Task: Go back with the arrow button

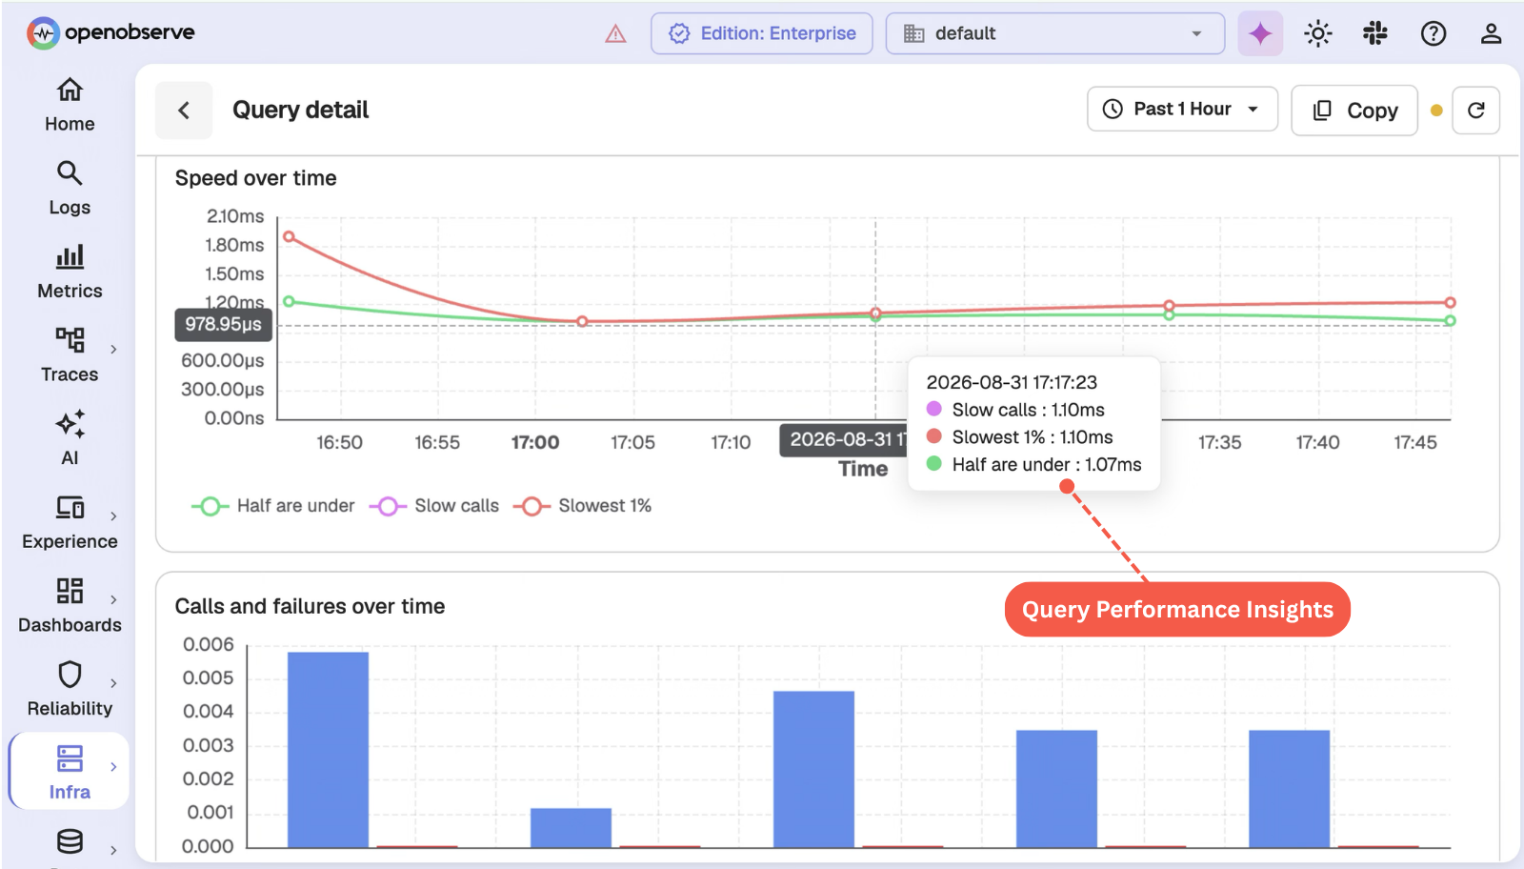Action: [x=184, y=111]
